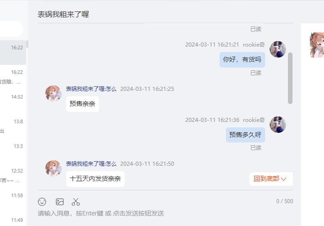Click rookie奇 avatar beside 预售多久呀
Screen dimensions: 324x226
[278, 125]
